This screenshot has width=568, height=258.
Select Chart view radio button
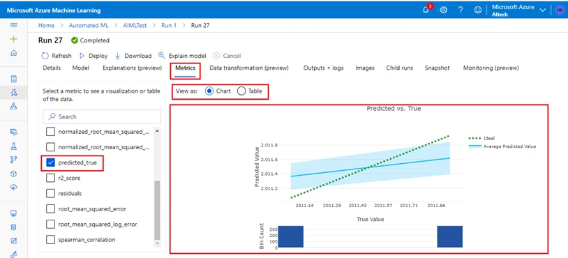[x=209, y=91]
